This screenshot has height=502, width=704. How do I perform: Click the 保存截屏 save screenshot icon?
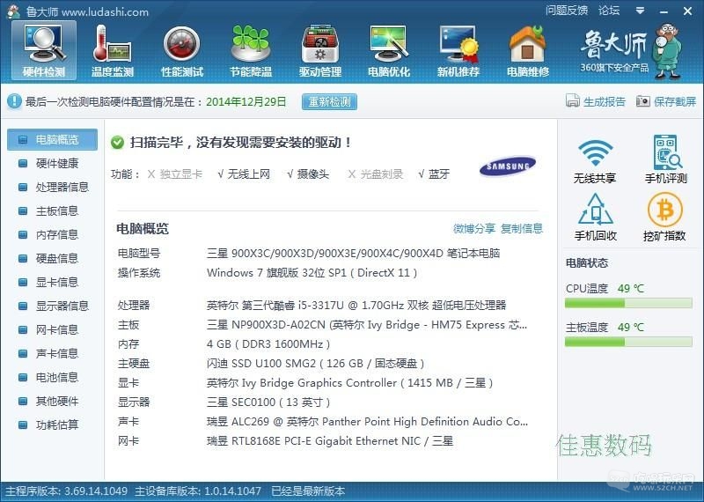tap(643, 101)
